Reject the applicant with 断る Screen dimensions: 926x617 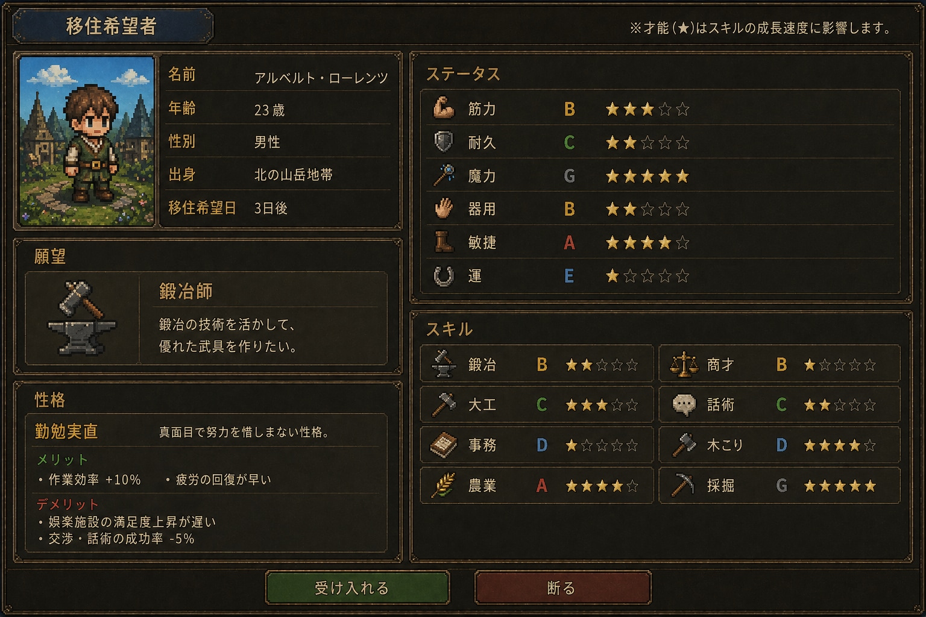pos(562,587)
